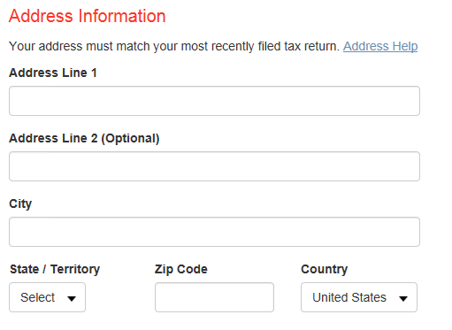The image size is (452, 330).
Task: Click the State / Territory label
Action: click(x=55, y=269)
